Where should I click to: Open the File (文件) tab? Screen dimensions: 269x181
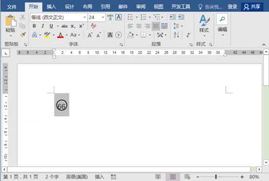point(12,7)
